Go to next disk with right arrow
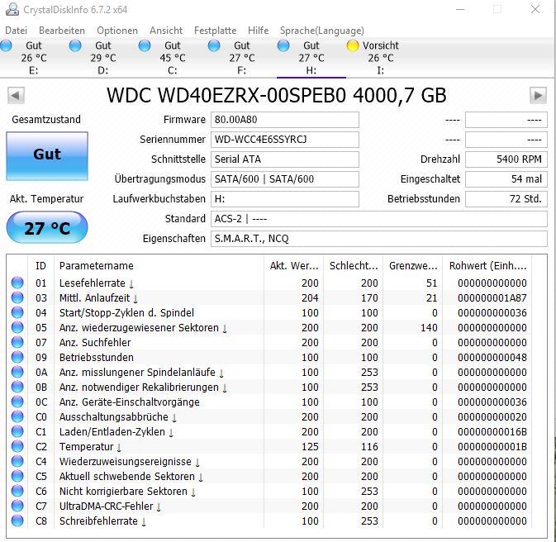This screenshot has width=556, height=542. (538, 95)
